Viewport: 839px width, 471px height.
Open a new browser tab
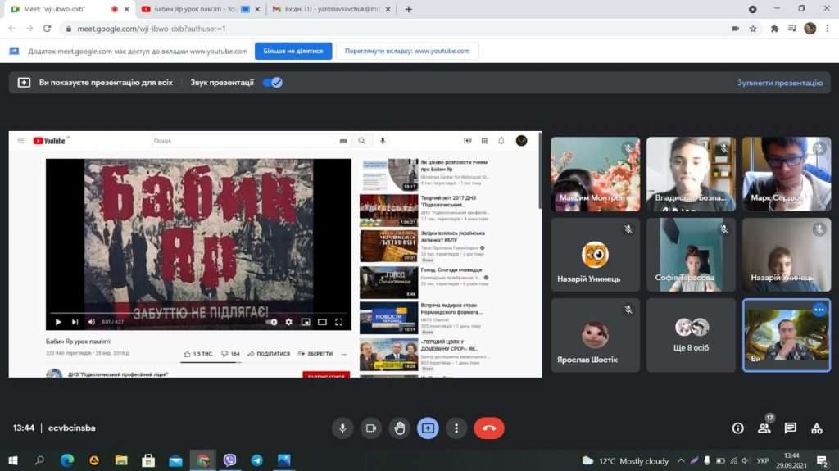coord(409,9)
